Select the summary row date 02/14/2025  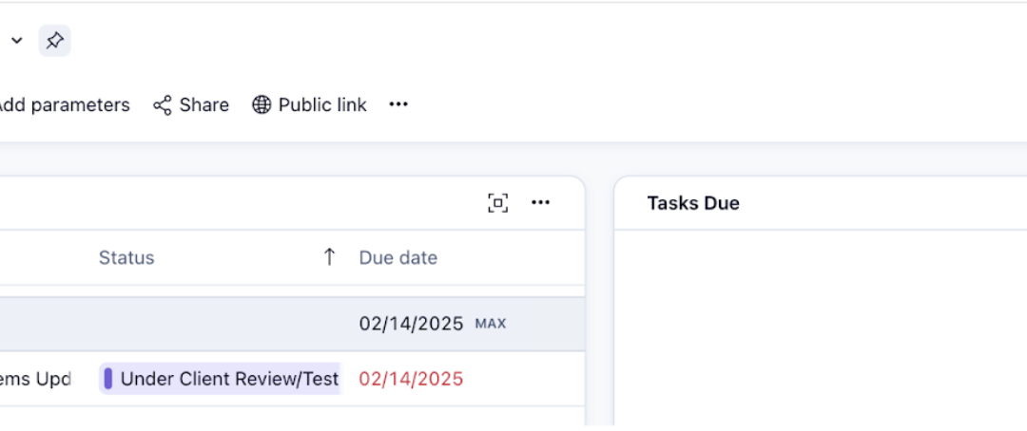[x=411, y=324]
